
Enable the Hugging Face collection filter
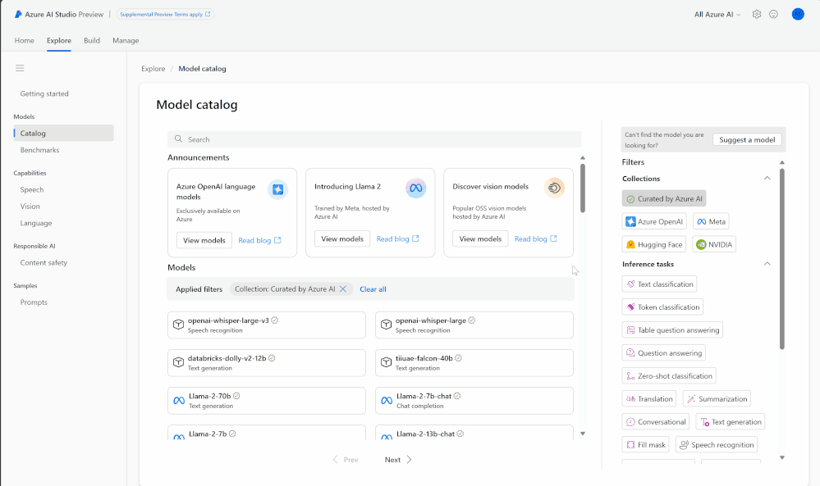click(654, 244)
